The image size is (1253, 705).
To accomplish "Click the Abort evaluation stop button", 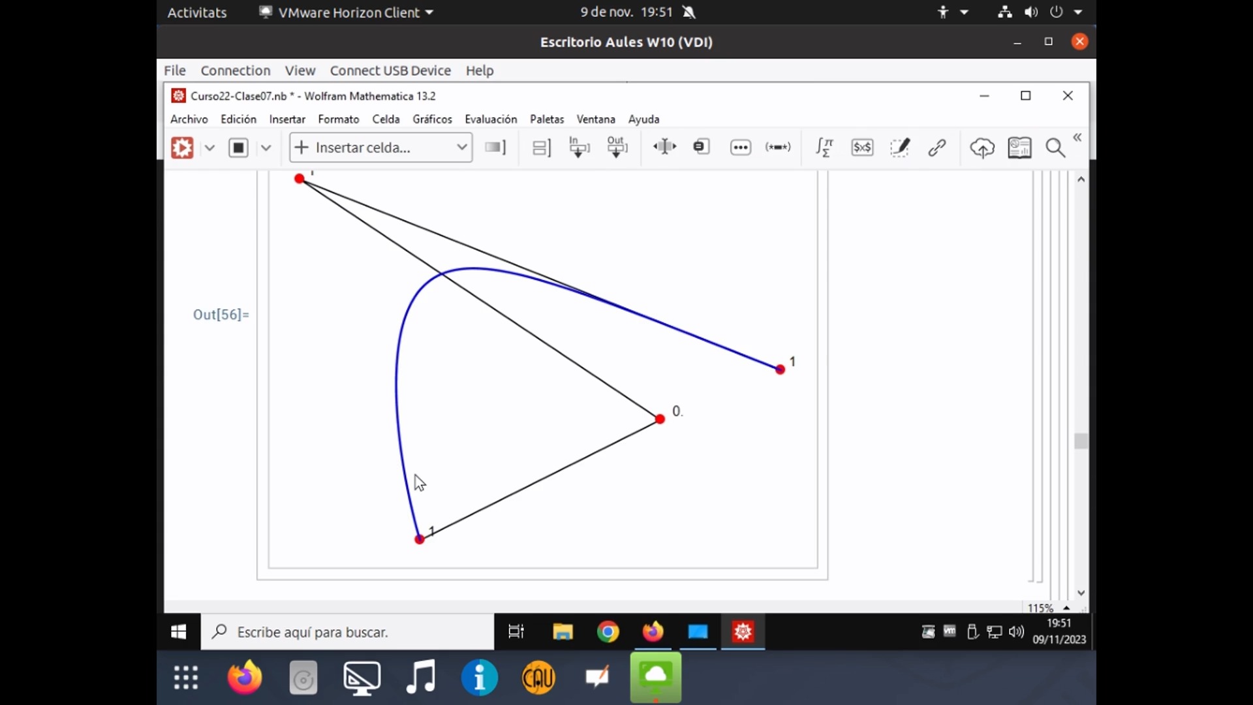I will pos(239,148).
